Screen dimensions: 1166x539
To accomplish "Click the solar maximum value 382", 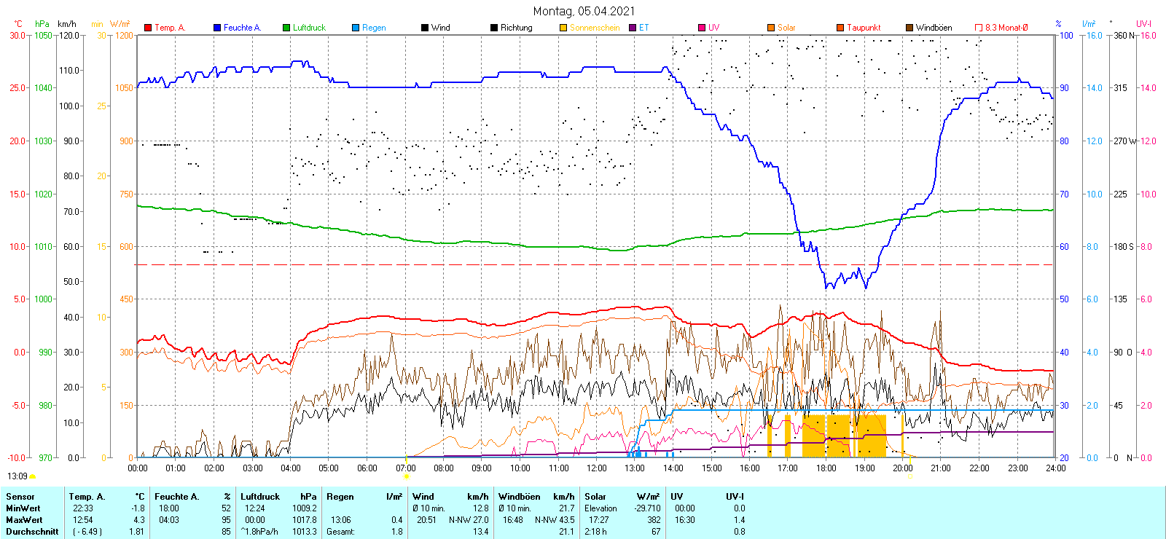I will pos(654,520).
